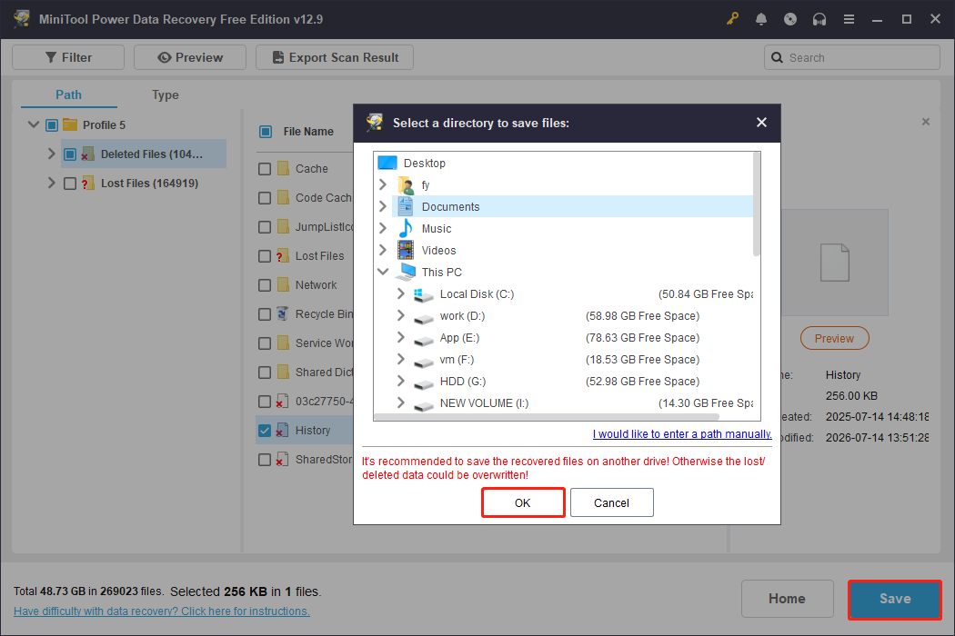Click Export Scan Result button

pos(335,57)
